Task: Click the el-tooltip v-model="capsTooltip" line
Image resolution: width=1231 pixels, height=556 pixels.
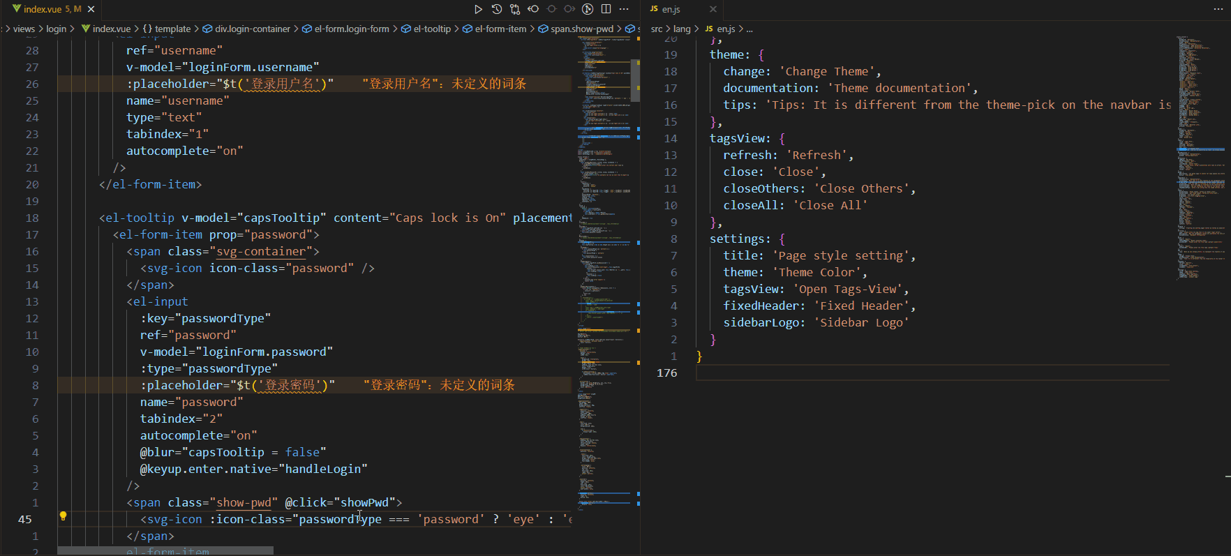Action: tap(335, 218)
